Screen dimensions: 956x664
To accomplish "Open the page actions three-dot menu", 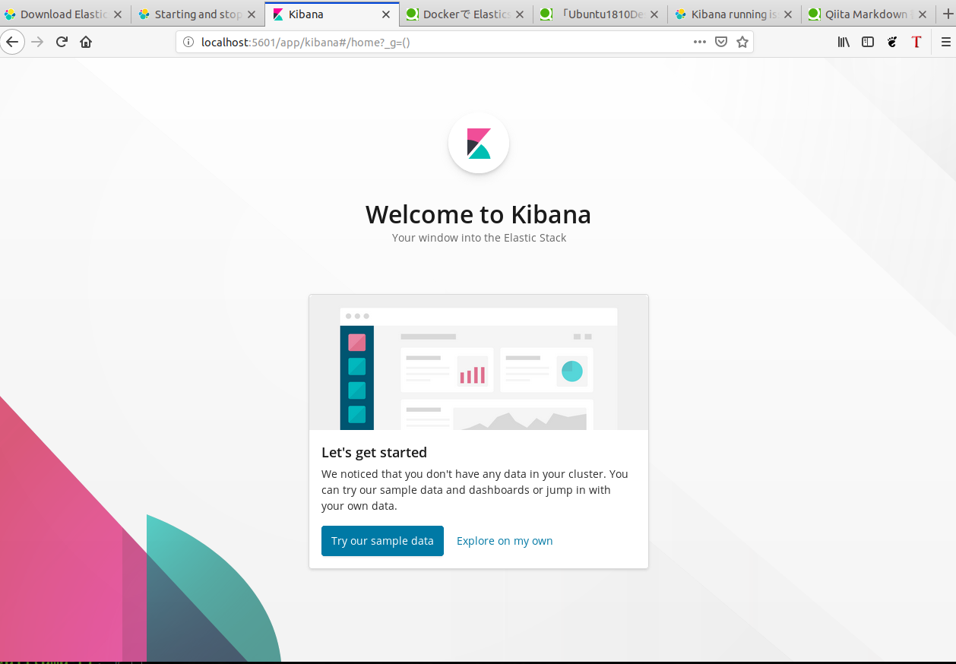I will pos(699,42).
